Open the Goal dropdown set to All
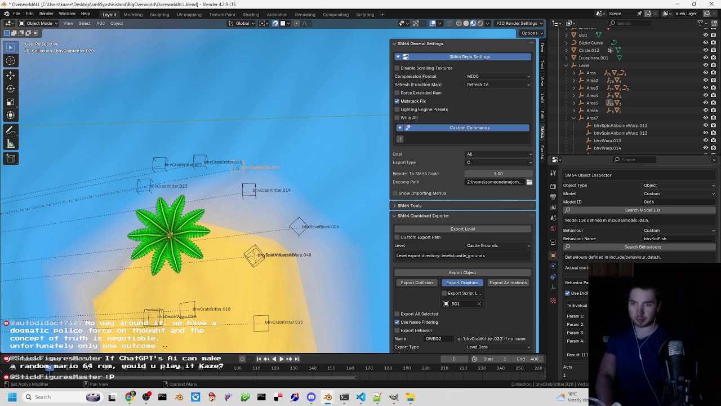This screenshot has height=406, width=721. (x=498, y=154)
